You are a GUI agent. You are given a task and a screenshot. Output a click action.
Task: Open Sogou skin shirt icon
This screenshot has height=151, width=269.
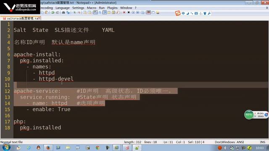coord(205,13)
